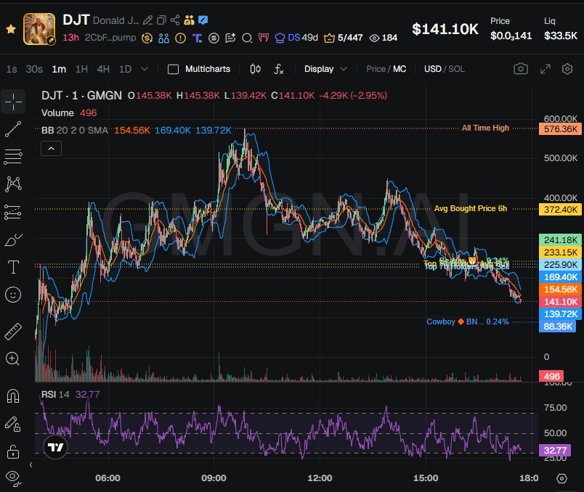Tick the Multicharts checkbox
Viewport: 584px width, 492px height.
click(x=173, y=69)
